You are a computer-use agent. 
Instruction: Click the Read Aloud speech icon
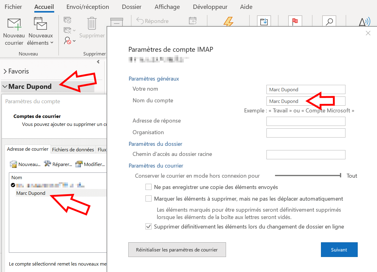click(364, 22)
